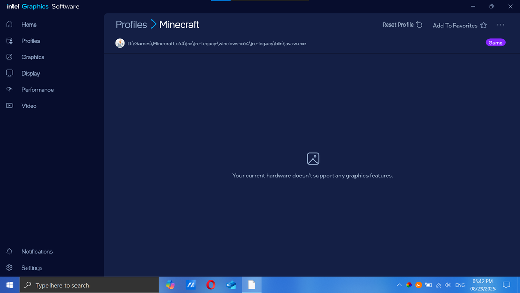520x293 pixels.
Task: Click the volume speaker tray icon
Action: pos(448,285)
